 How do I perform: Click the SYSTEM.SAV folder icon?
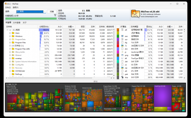pos(13,71)
